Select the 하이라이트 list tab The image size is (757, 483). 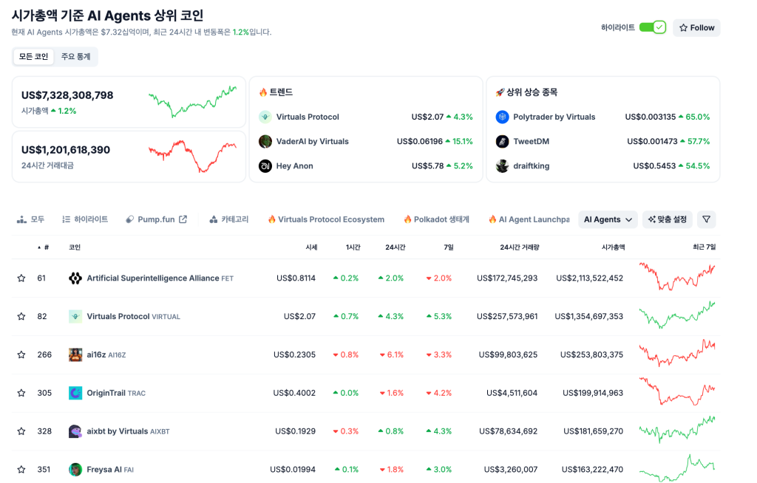(x=85, y=219)
